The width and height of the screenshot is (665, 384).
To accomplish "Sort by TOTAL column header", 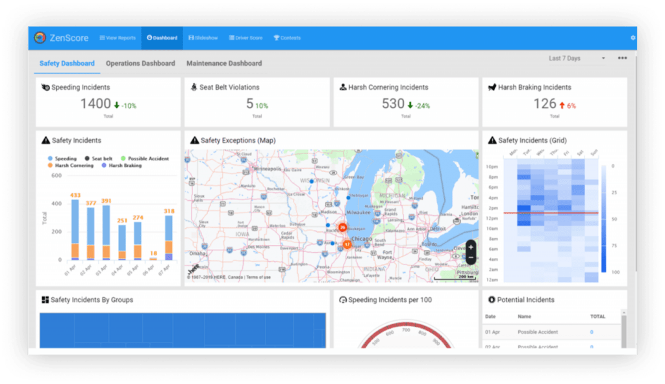I will click(597, 316).
